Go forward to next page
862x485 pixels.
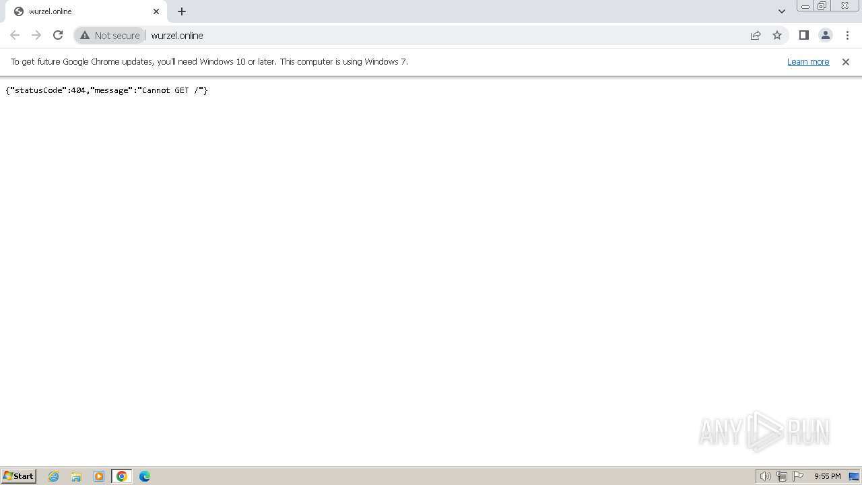pos(36,35)
